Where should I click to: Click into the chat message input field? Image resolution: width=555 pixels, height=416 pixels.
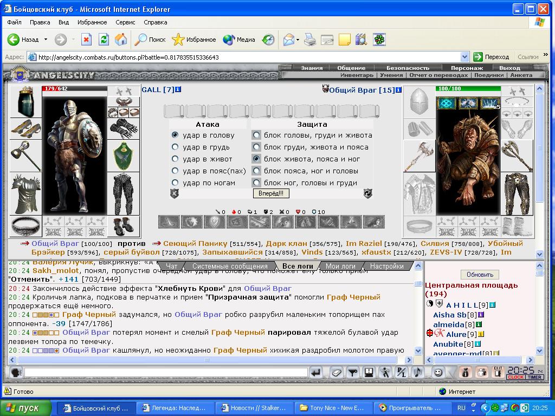coord(166,372)
